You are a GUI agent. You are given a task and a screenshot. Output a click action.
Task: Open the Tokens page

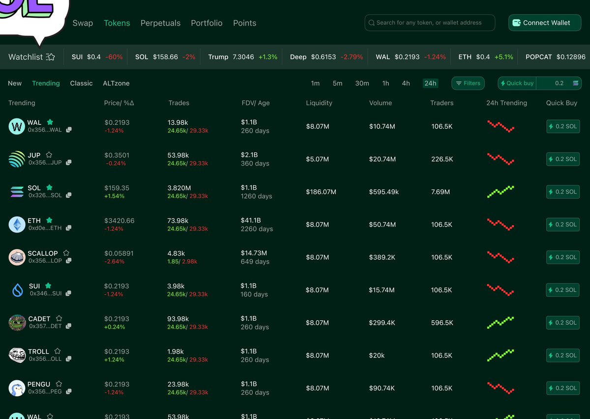[117, 23]
